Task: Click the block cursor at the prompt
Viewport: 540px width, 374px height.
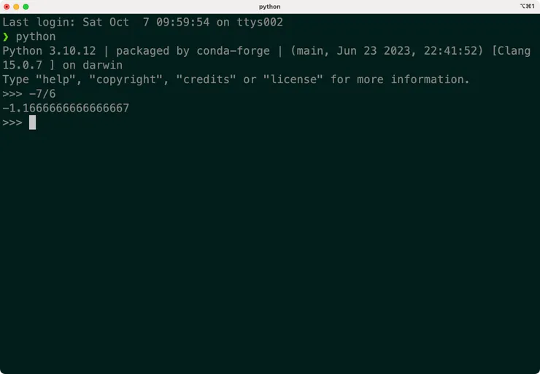Action: (32, 122)
